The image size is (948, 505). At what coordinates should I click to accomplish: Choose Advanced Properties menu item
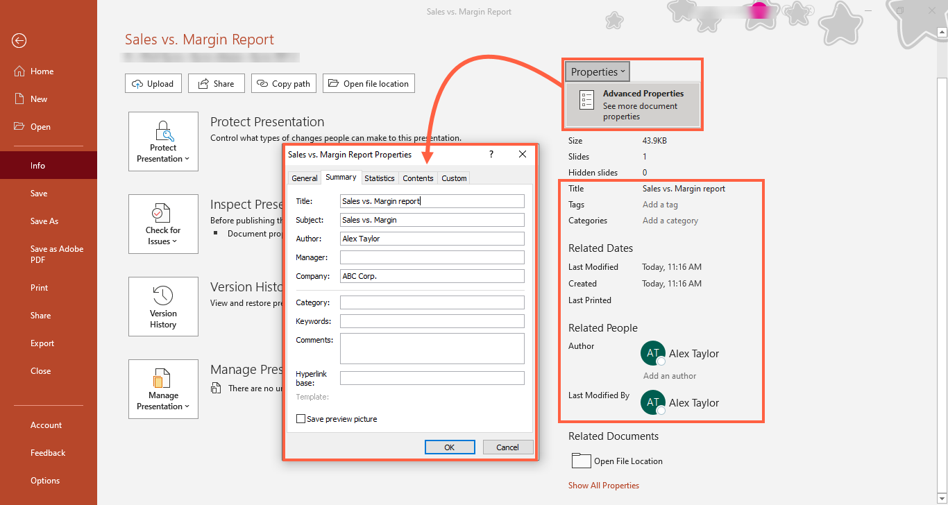633,105
